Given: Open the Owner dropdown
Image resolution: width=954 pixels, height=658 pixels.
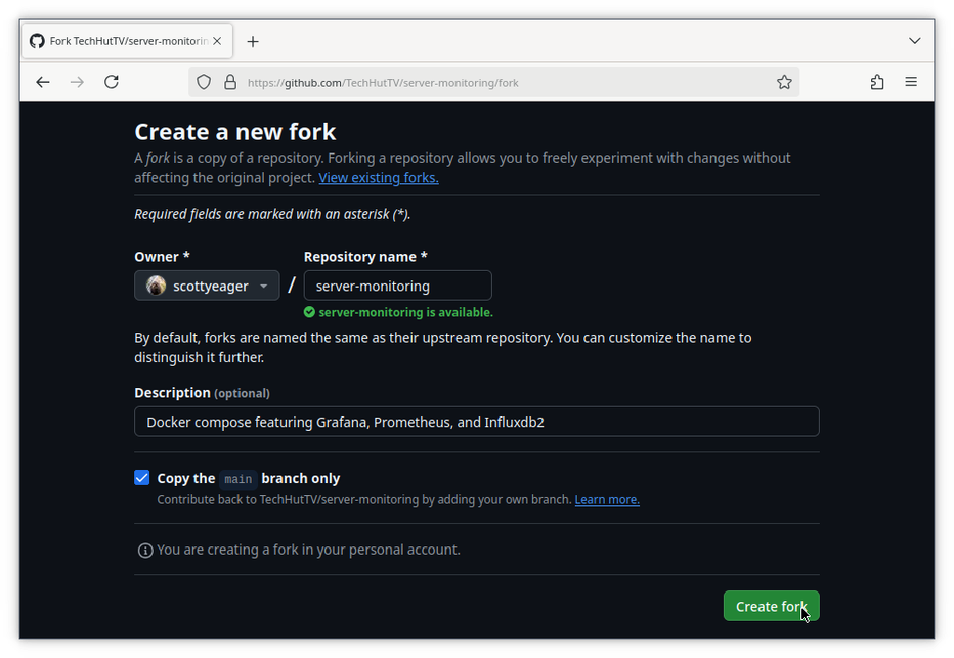Looking at the screenshot, I should coord(264,285).
